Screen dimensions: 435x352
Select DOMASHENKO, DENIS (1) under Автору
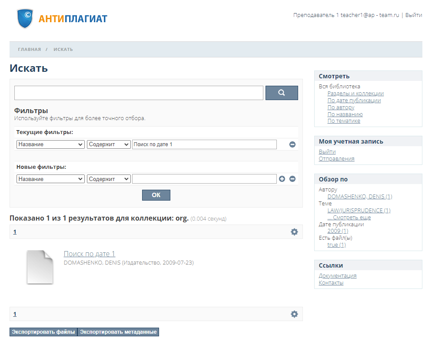coord(360,196)
